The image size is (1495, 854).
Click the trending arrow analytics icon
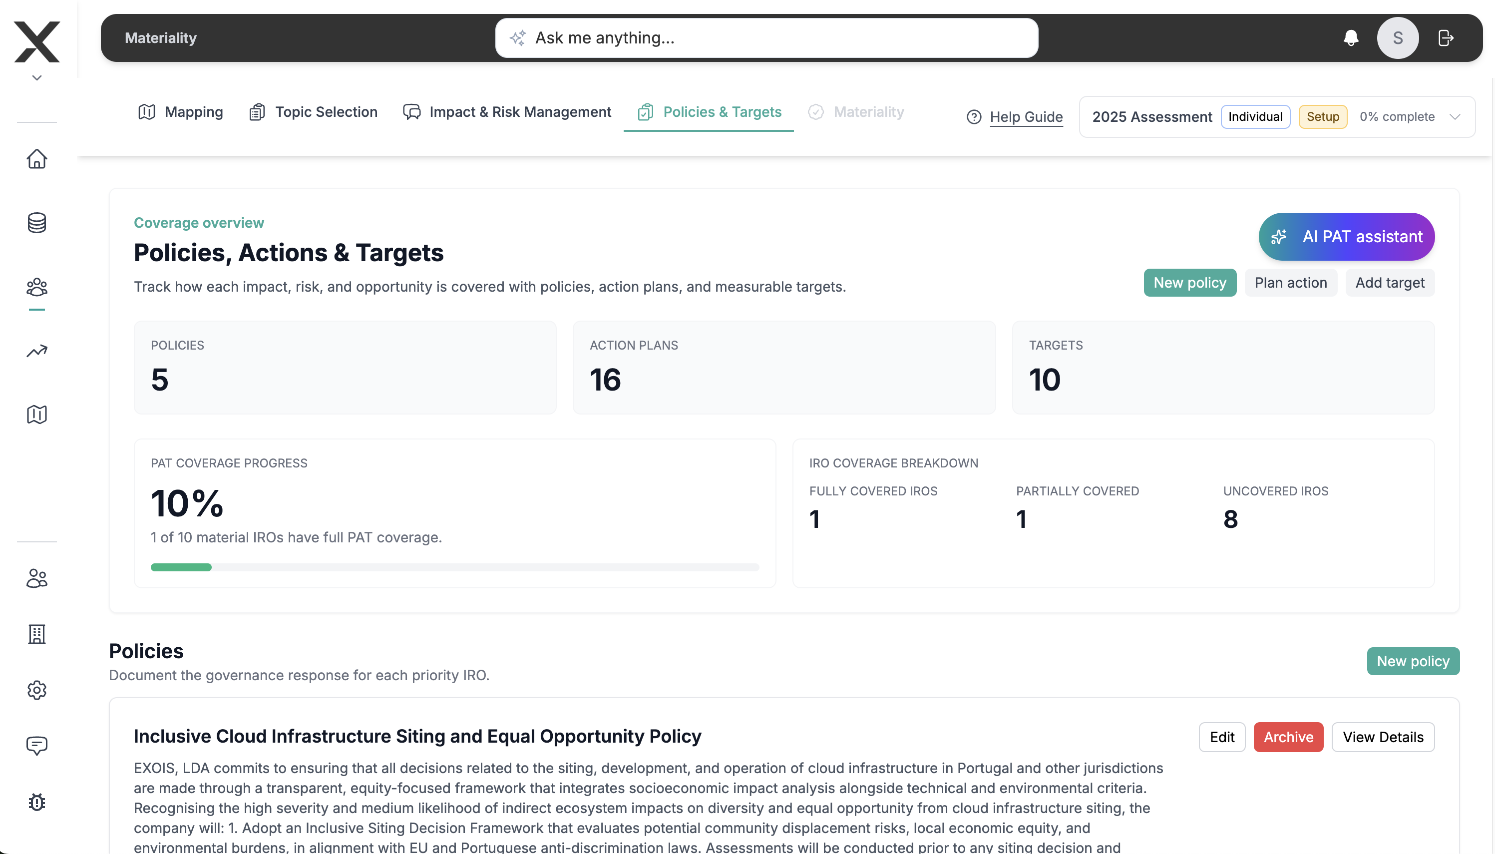(x=36, y=351)
